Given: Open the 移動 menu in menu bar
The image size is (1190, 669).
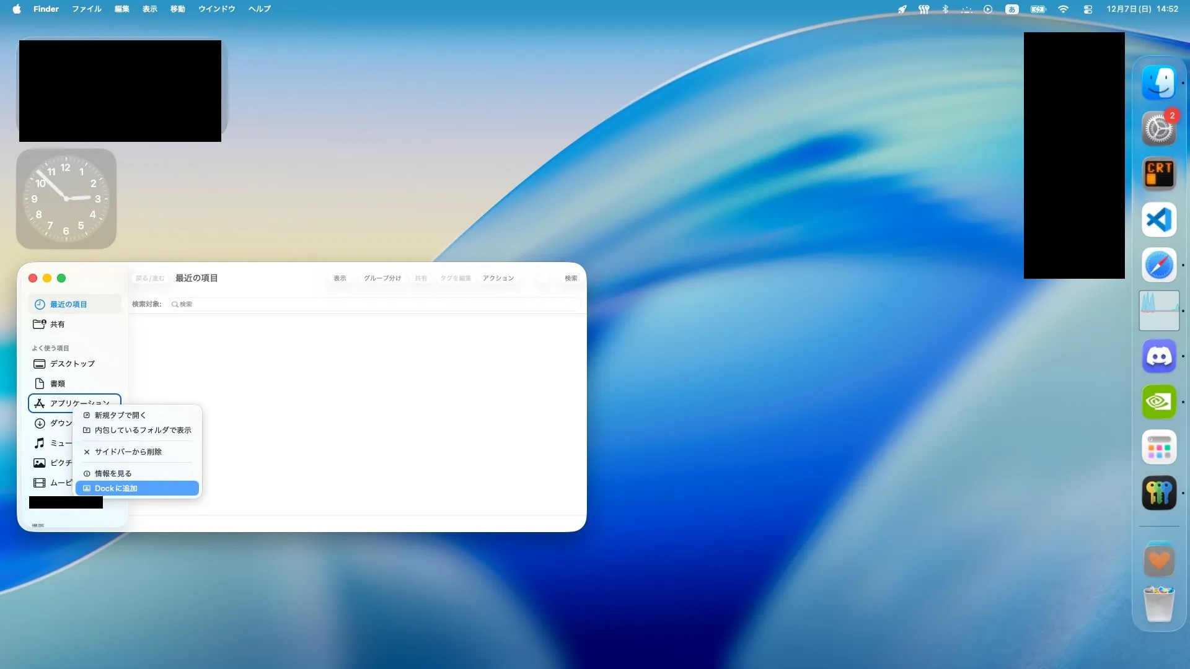Looking at the screenshot, I should coord(177,9).
